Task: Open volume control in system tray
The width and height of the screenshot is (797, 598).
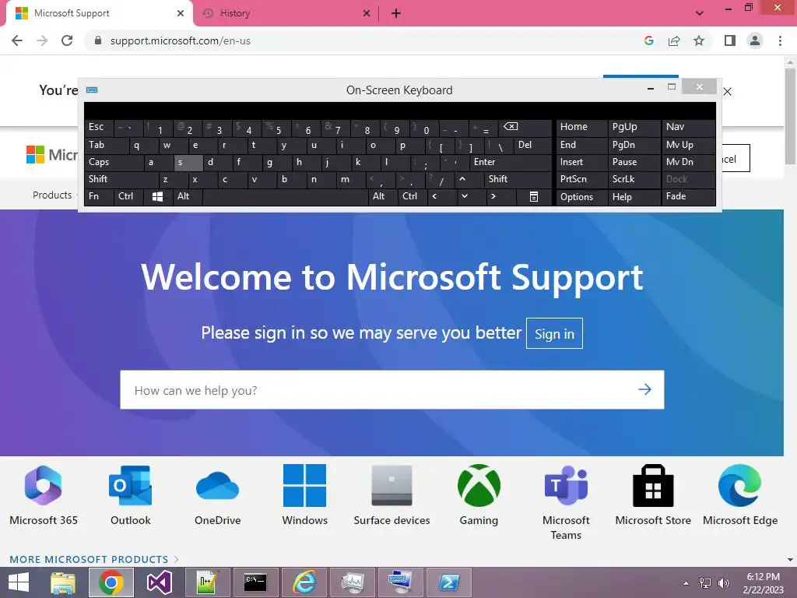Action: 724,583
